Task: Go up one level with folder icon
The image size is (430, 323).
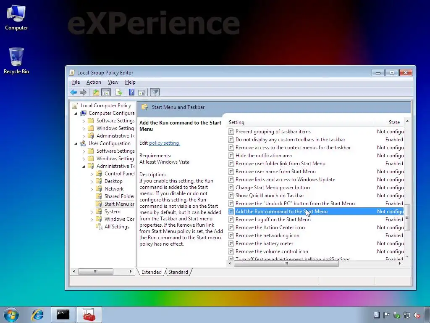Action: [96, 92]
